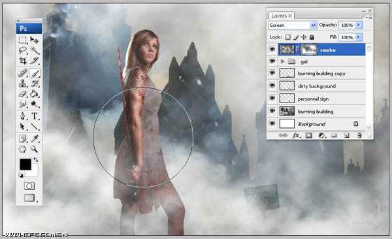The height and width of the screenshot is (239, 392).
Task: Select the Healing Brush tool
Action: point(23,73)
